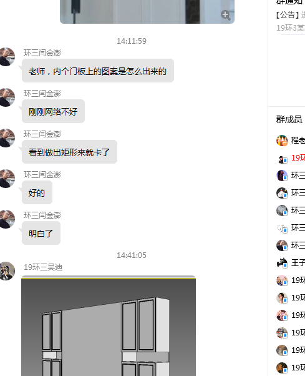
Task: Open the partially visible top image
Action: click(x=147, y=11)
